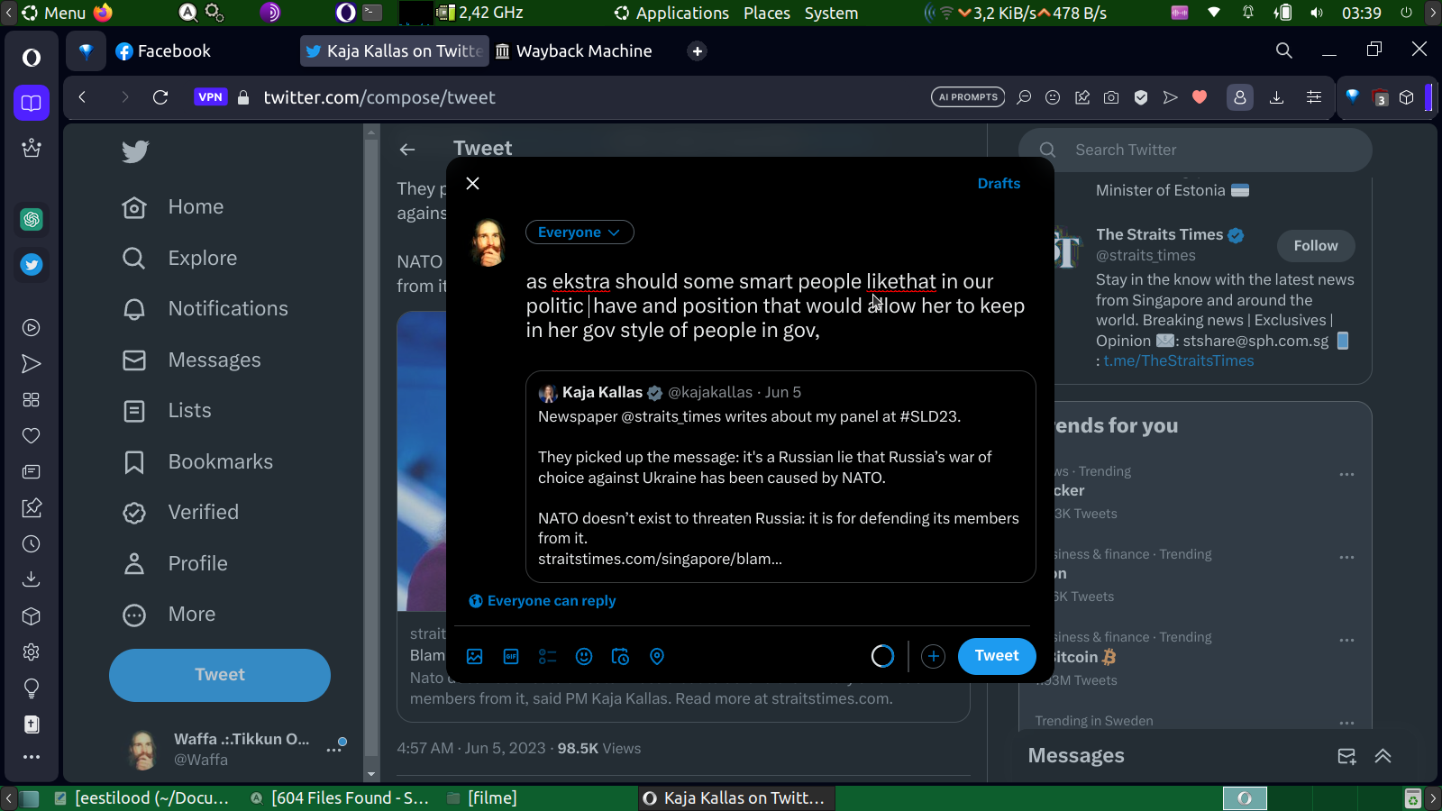Open the t.me/TheStraitsTimes link

(x=1179, y=360)
